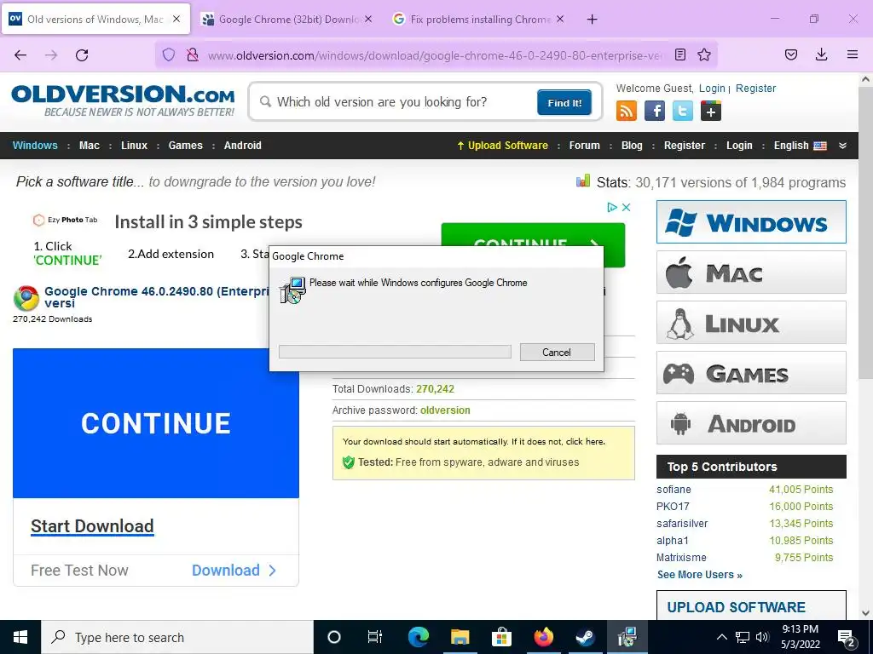Image resolution: width=873 pixels, height=654 pixels.
Task: Click the browser forward arrow
Action: (51, 55)
